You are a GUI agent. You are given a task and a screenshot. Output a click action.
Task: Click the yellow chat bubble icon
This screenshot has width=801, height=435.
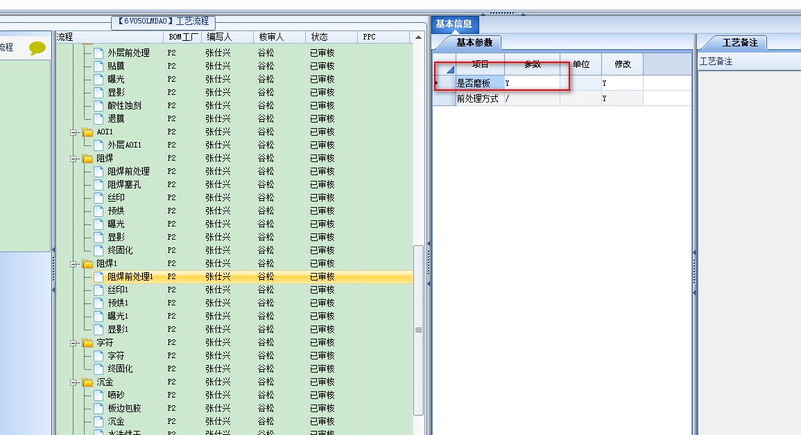coord(37,48)
